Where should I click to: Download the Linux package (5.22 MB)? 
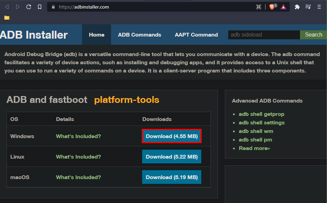point(172,157)
